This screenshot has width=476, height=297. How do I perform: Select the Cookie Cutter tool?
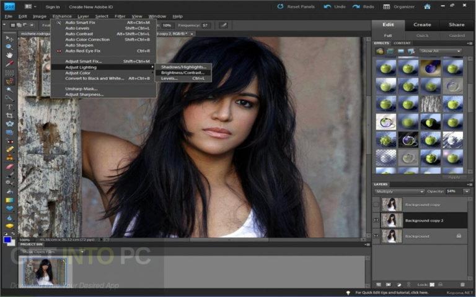point(10,124)
